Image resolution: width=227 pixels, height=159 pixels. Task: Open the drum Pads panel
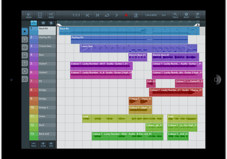[40, 15]
